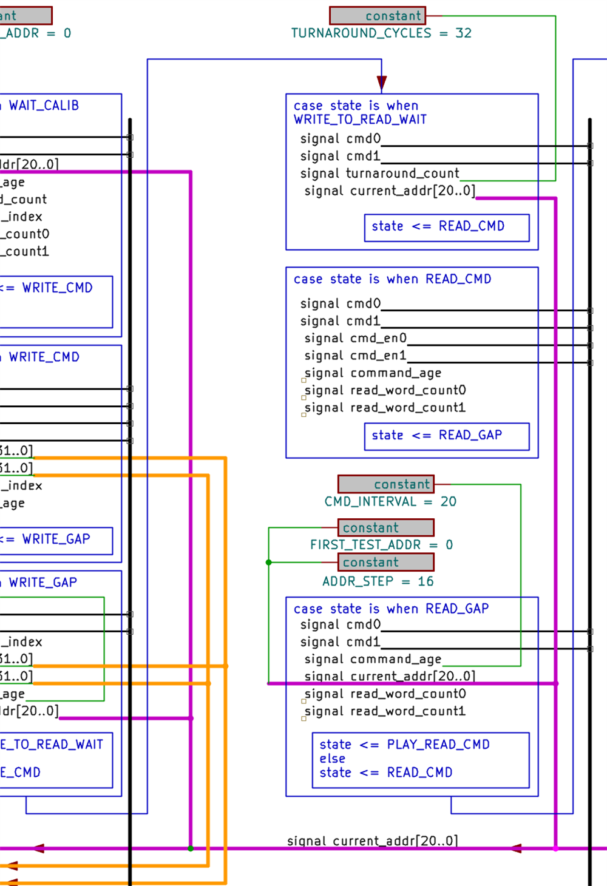Click the "case state is when READ_GAP" header

(391, 609)
